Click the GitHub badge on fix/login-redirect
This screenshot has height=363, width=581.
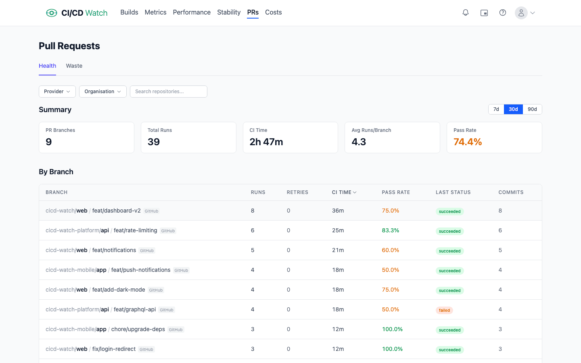146,349
